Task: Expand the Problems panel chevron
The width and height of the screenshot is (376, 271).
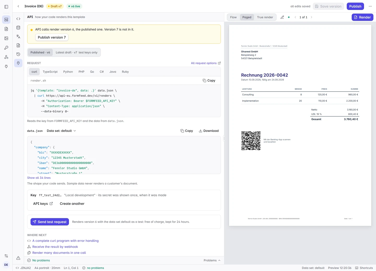Action: click(x=212, y=260)
